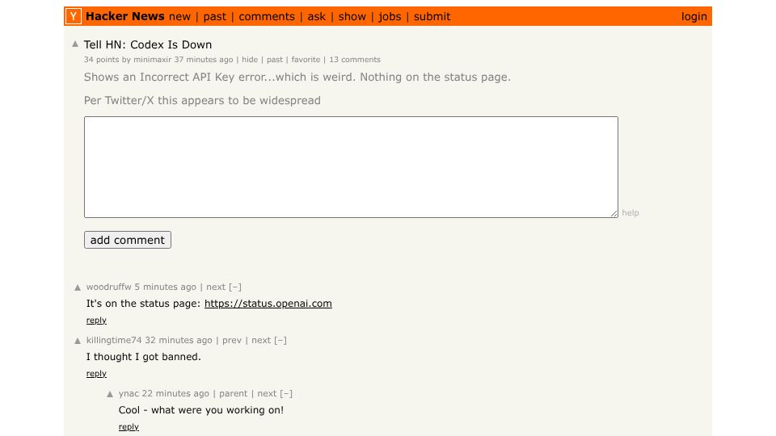Open the '13 comments' link
Viewport: 776px width, 436px height.
click(x=355, y=59)
